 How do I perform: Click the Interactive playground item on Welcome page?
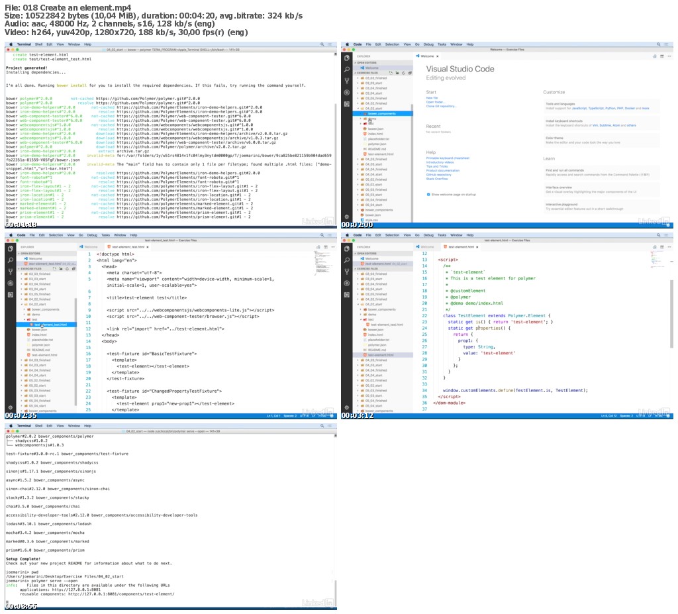[601, 207]
